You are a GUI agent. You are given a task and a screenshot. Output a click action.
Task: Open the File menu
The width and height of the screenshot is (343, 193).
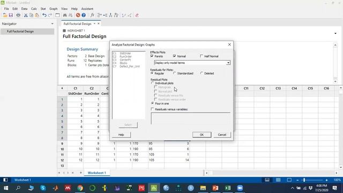(x=6, y=9)
